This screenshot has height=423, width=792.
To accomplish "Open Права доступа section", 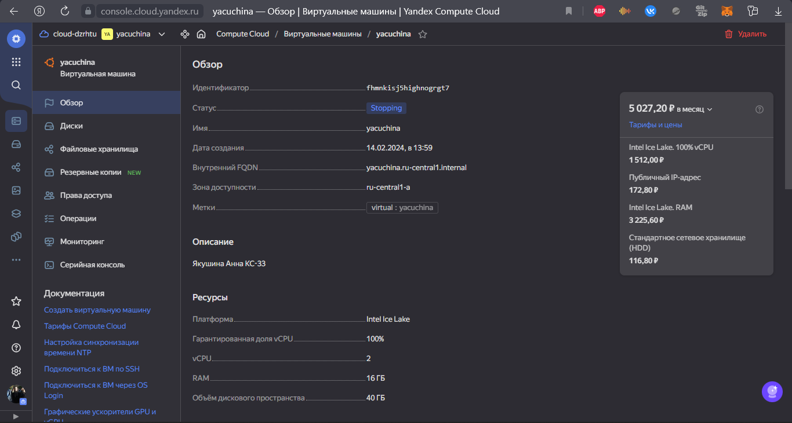I will (x=107, y=195).
